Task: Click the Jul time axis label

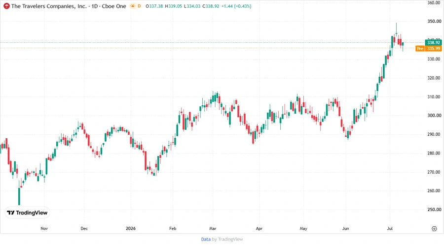Action: tap(390, 228)
